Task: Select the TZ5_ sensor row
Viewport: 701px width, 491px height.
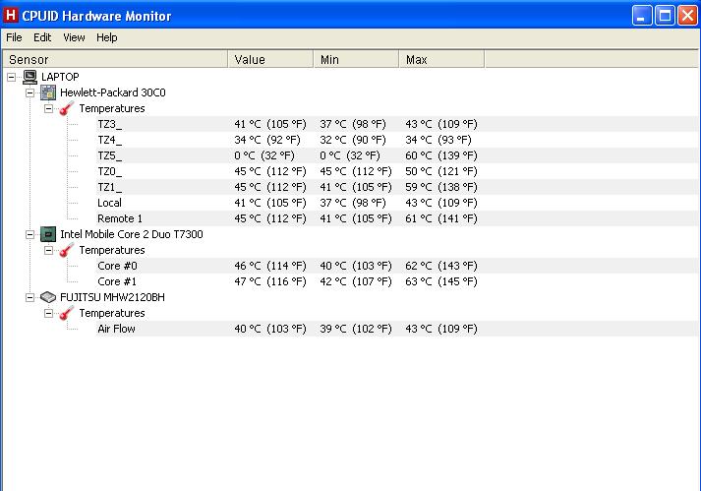Action: [x=396, y=155]
